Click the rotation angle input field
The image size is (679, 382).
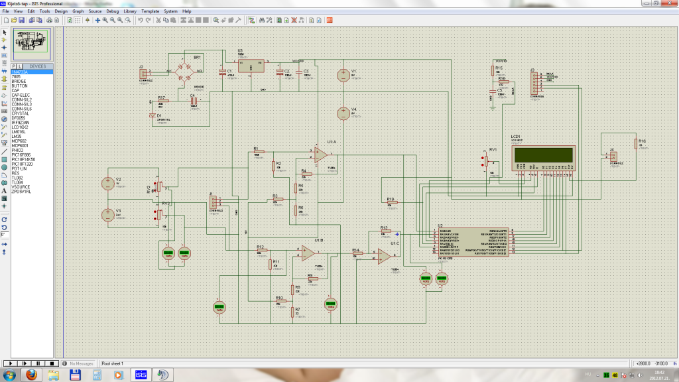pos(5,235)
